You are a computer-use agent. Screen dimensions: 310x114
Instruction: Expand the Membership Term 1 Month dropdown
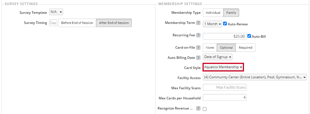tap(212, 24)
